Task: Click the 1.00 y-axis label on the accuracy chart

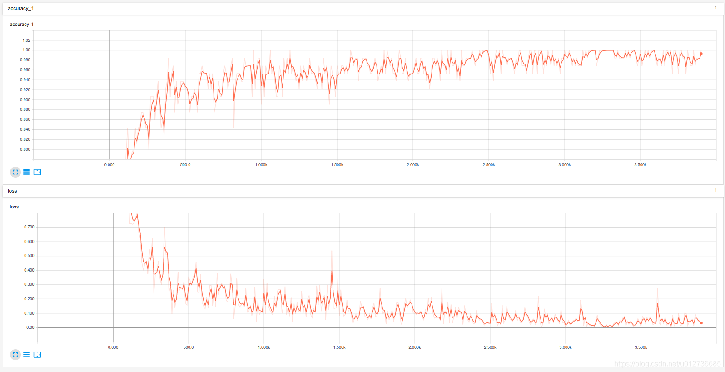Action: click(x=26, y=50)
